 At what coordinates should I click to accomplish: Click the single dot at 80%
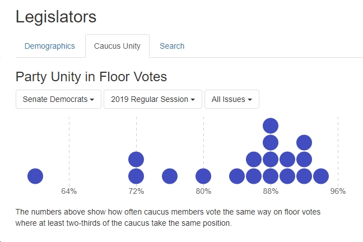203,176
